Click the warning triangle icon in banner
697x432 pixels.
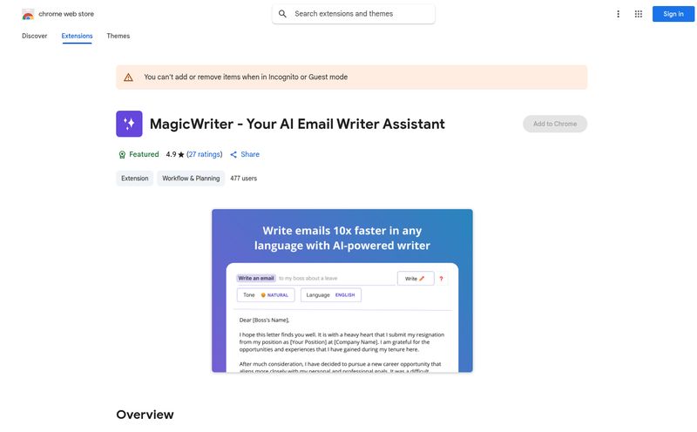[128, 78]
